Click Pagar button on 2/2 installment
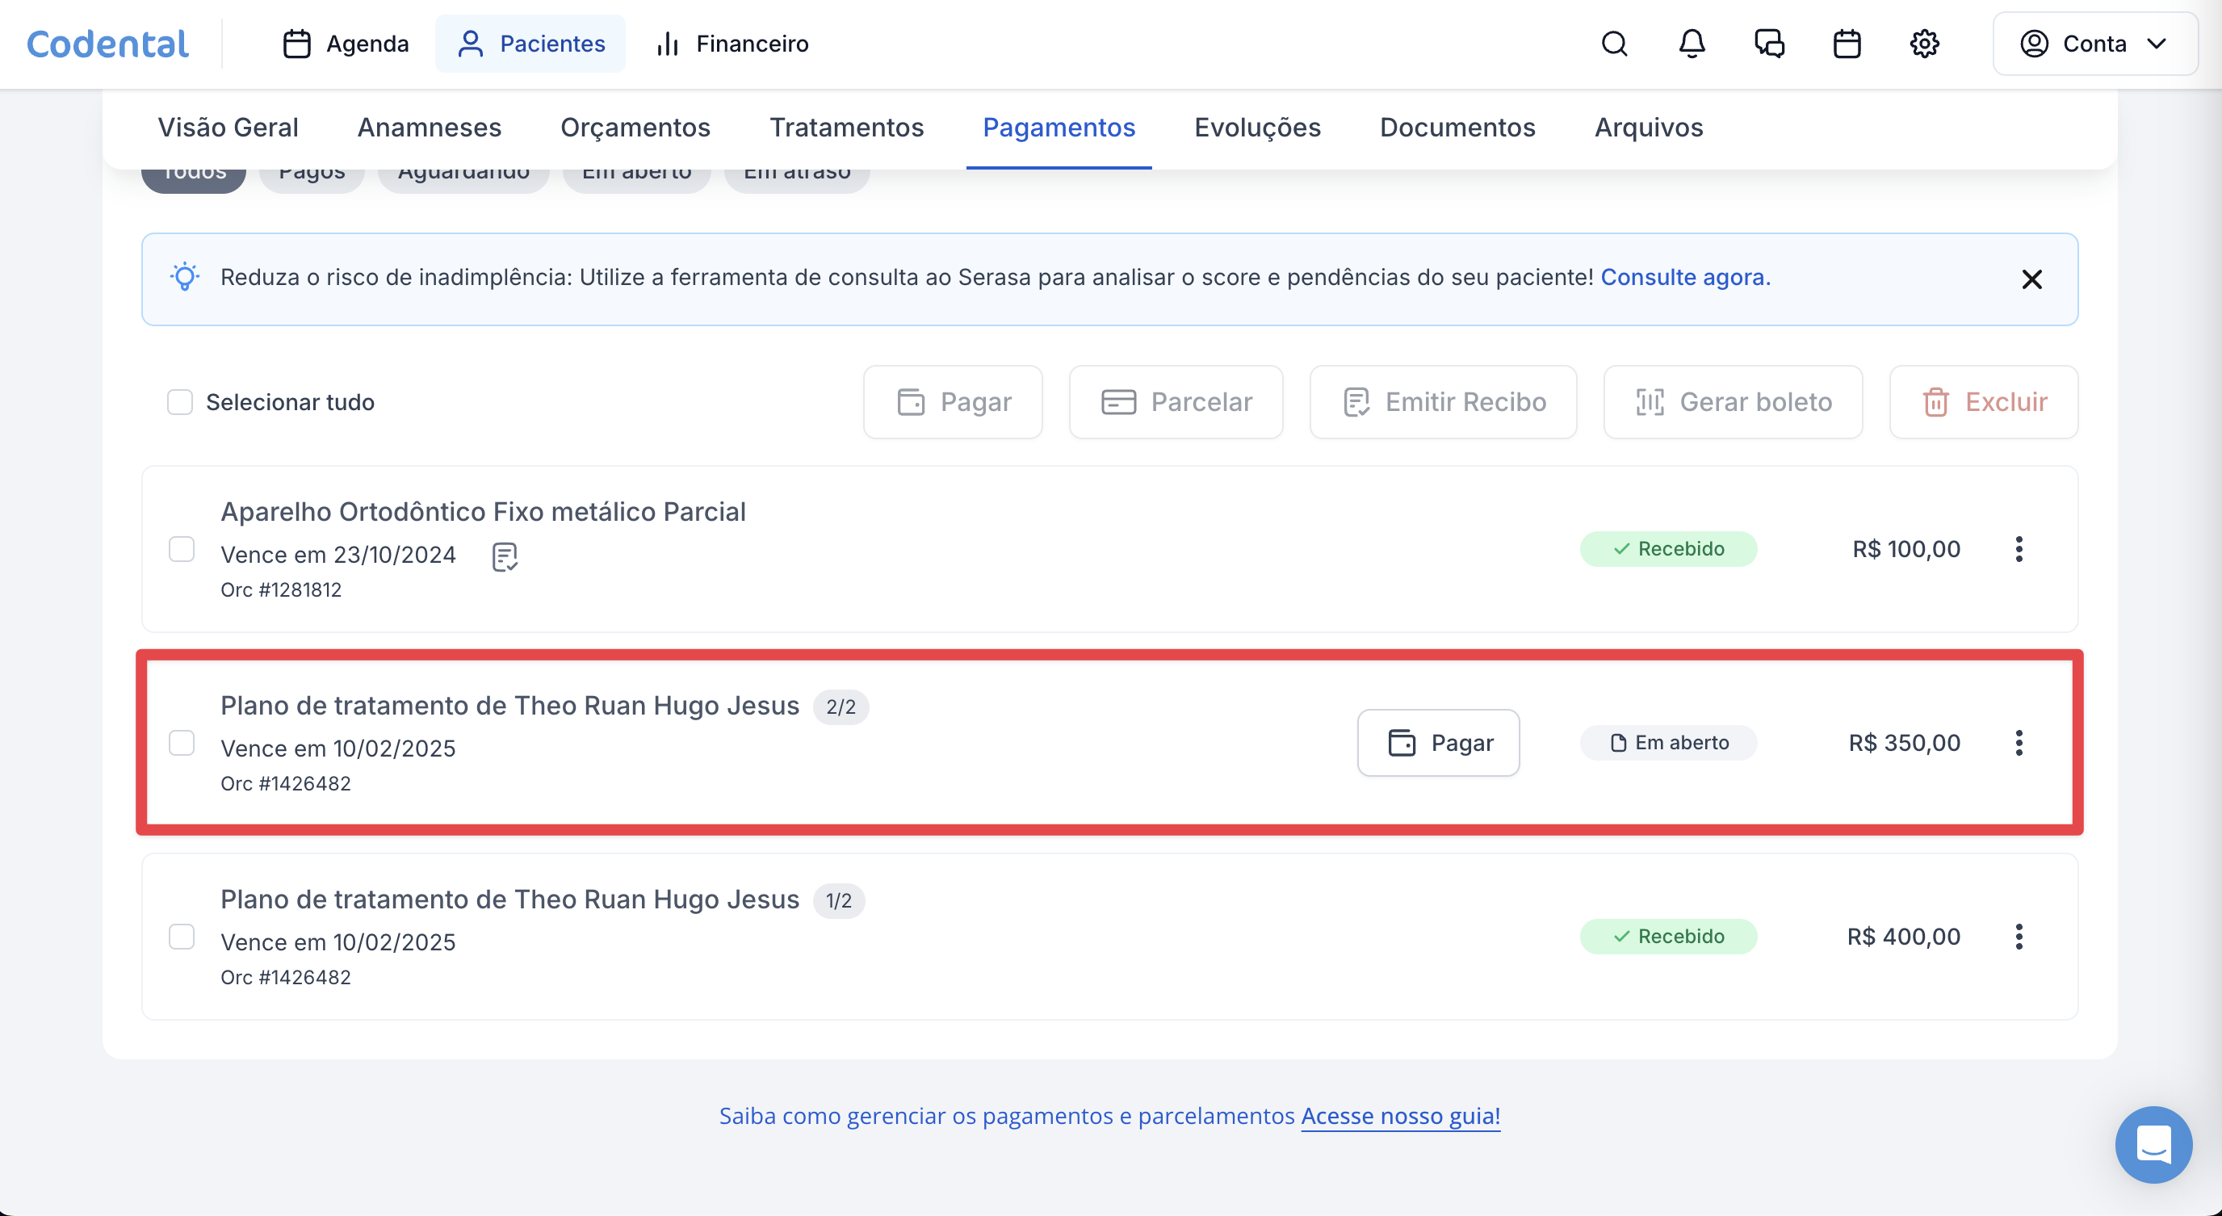The width and height of the screenshot is (2222, 1216). click(x=1438, y=744)
